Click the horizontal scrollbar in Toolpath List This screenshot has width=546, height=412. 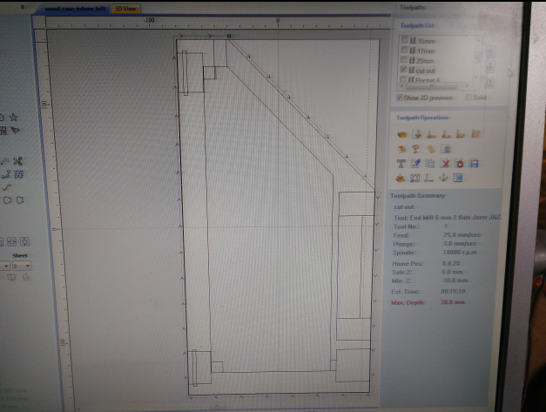pos(432,85)
